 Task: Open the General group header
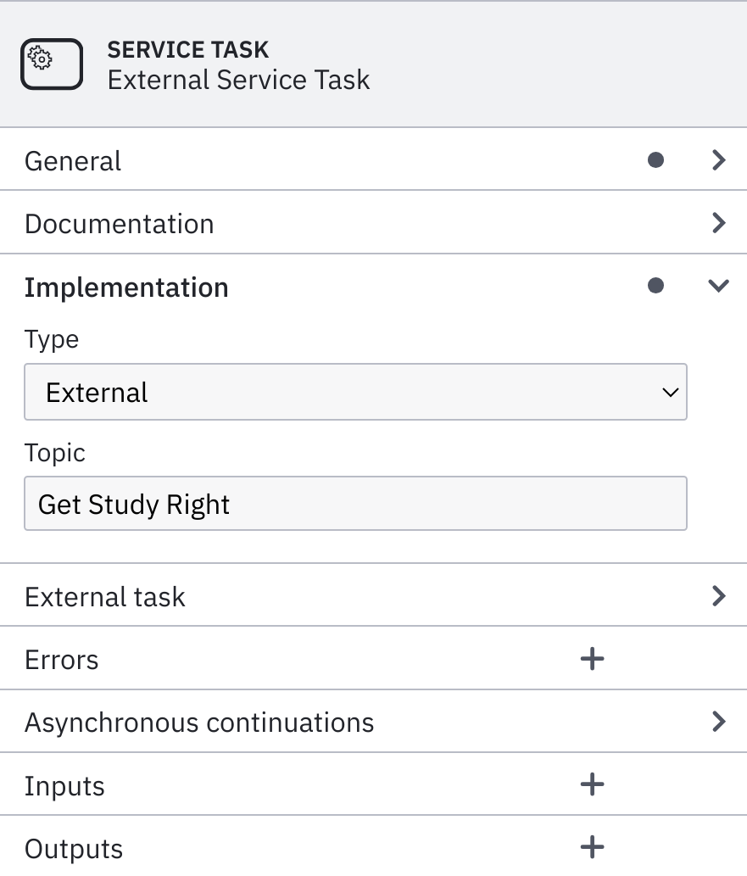[373, 160]
